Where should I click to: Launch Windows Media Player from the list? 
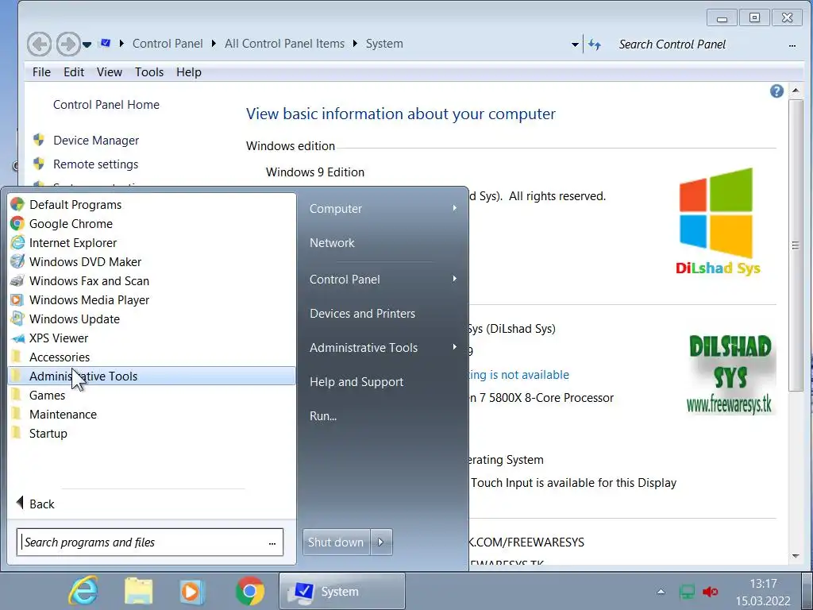(152, 299)
